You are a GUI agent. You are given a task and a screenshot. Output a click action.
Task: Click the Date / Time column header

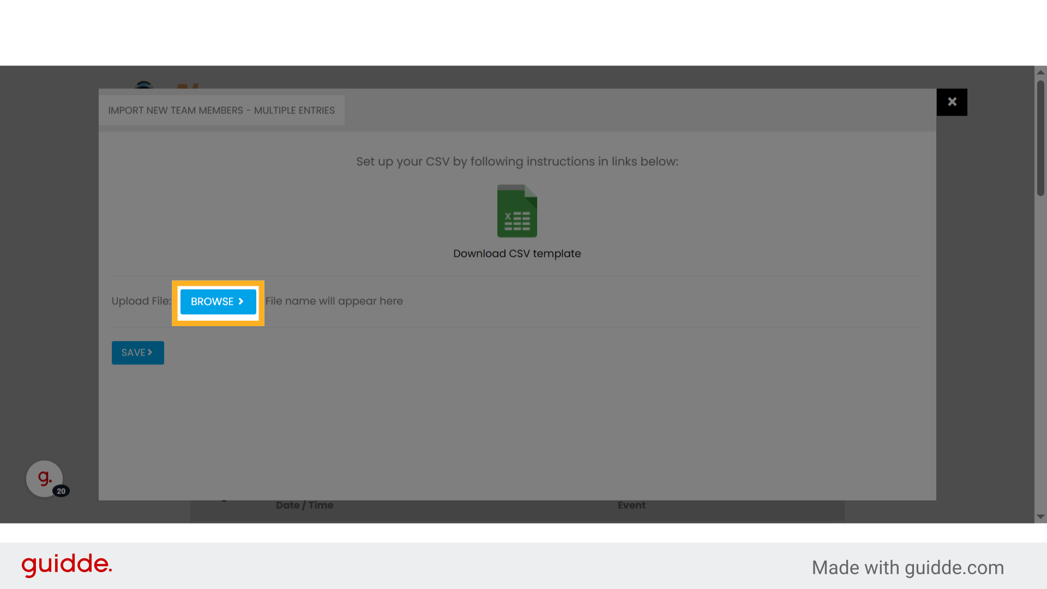tap(304, 505)
